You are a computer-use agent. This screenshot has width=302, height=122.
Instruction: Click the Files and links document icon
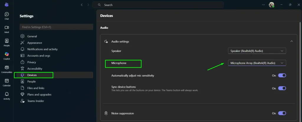pos(22,88)
